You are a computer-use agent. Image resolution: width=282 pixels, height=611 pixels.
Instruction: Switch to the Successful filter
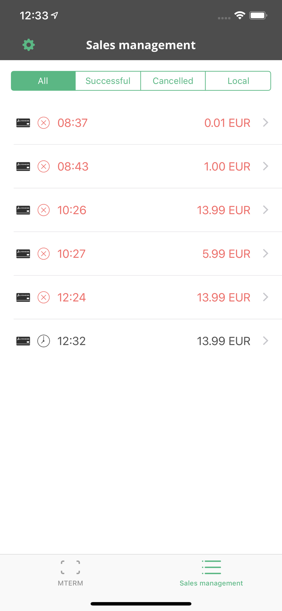click(x=108, y=81)
